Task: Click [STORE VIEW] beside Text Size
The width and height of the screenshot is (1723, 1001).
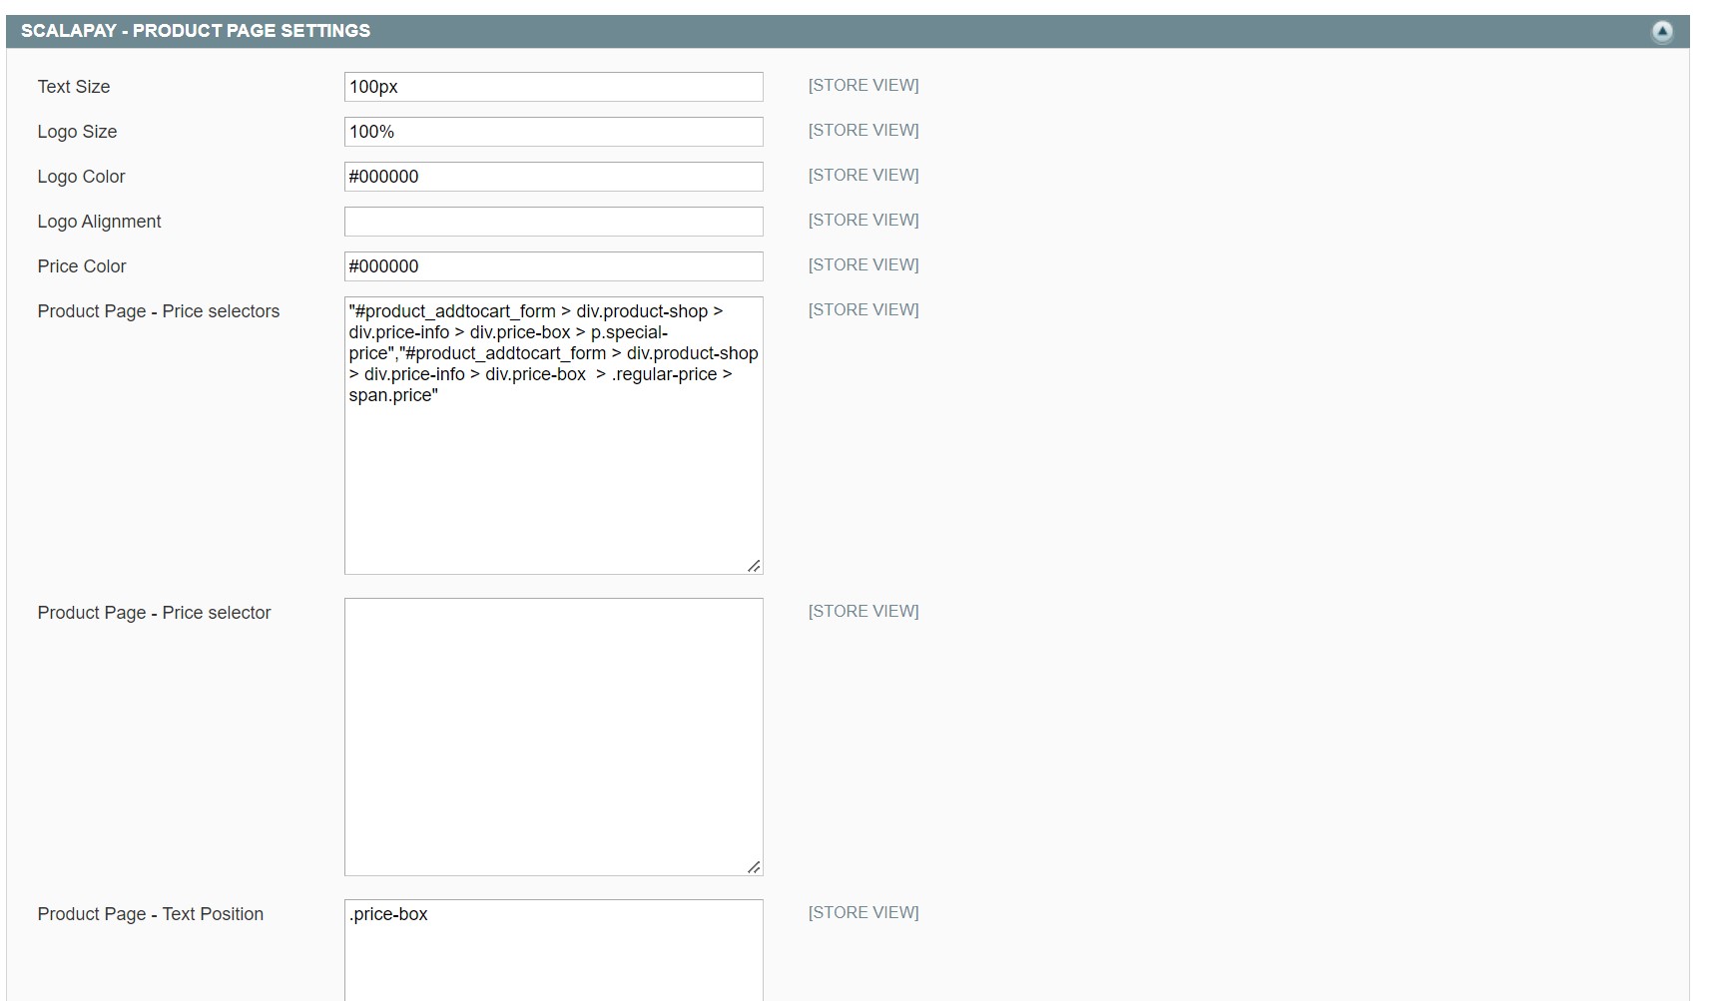Action: pos(863,86)
